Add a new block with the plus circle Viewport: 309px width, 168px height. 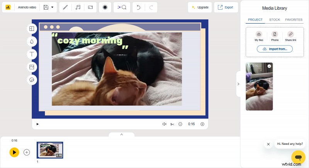(x=27, y=153)
